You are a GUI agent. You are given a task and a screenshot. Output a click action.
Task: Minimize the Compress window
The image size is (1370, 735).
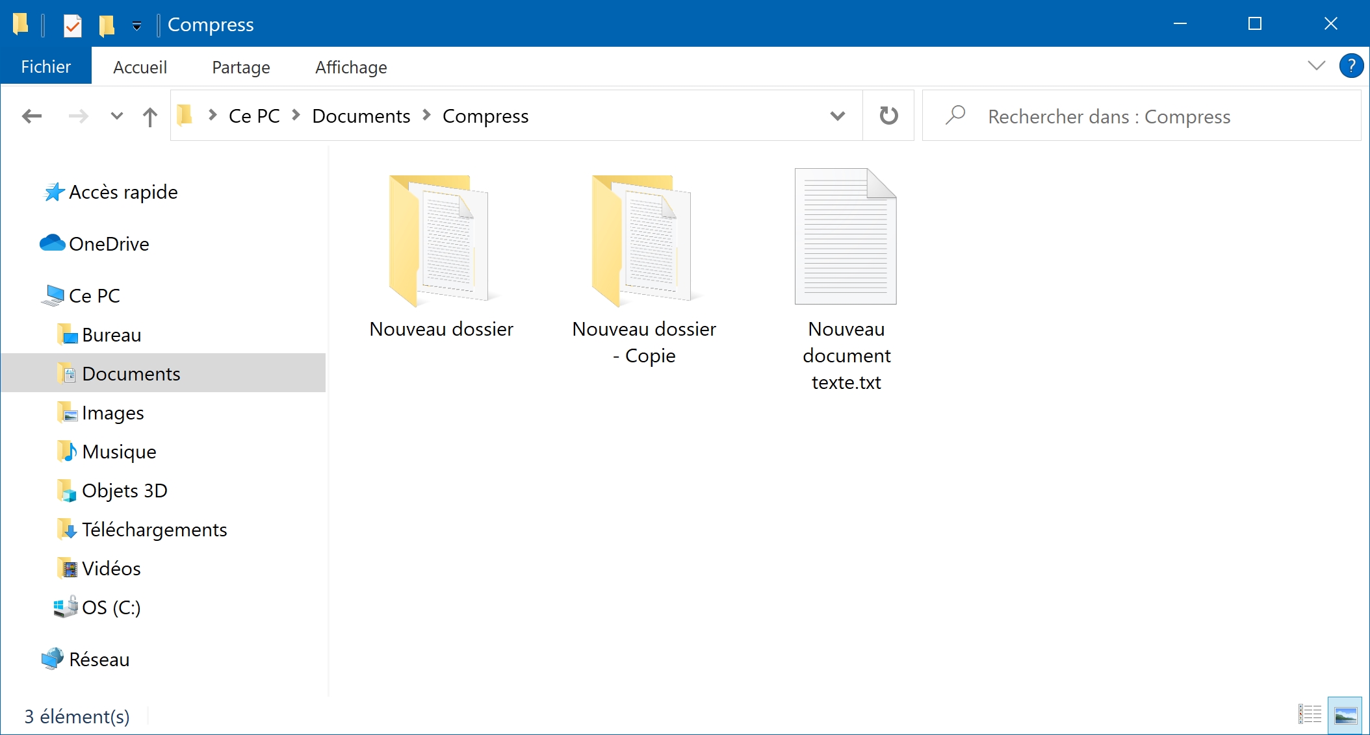point(1180,23)
